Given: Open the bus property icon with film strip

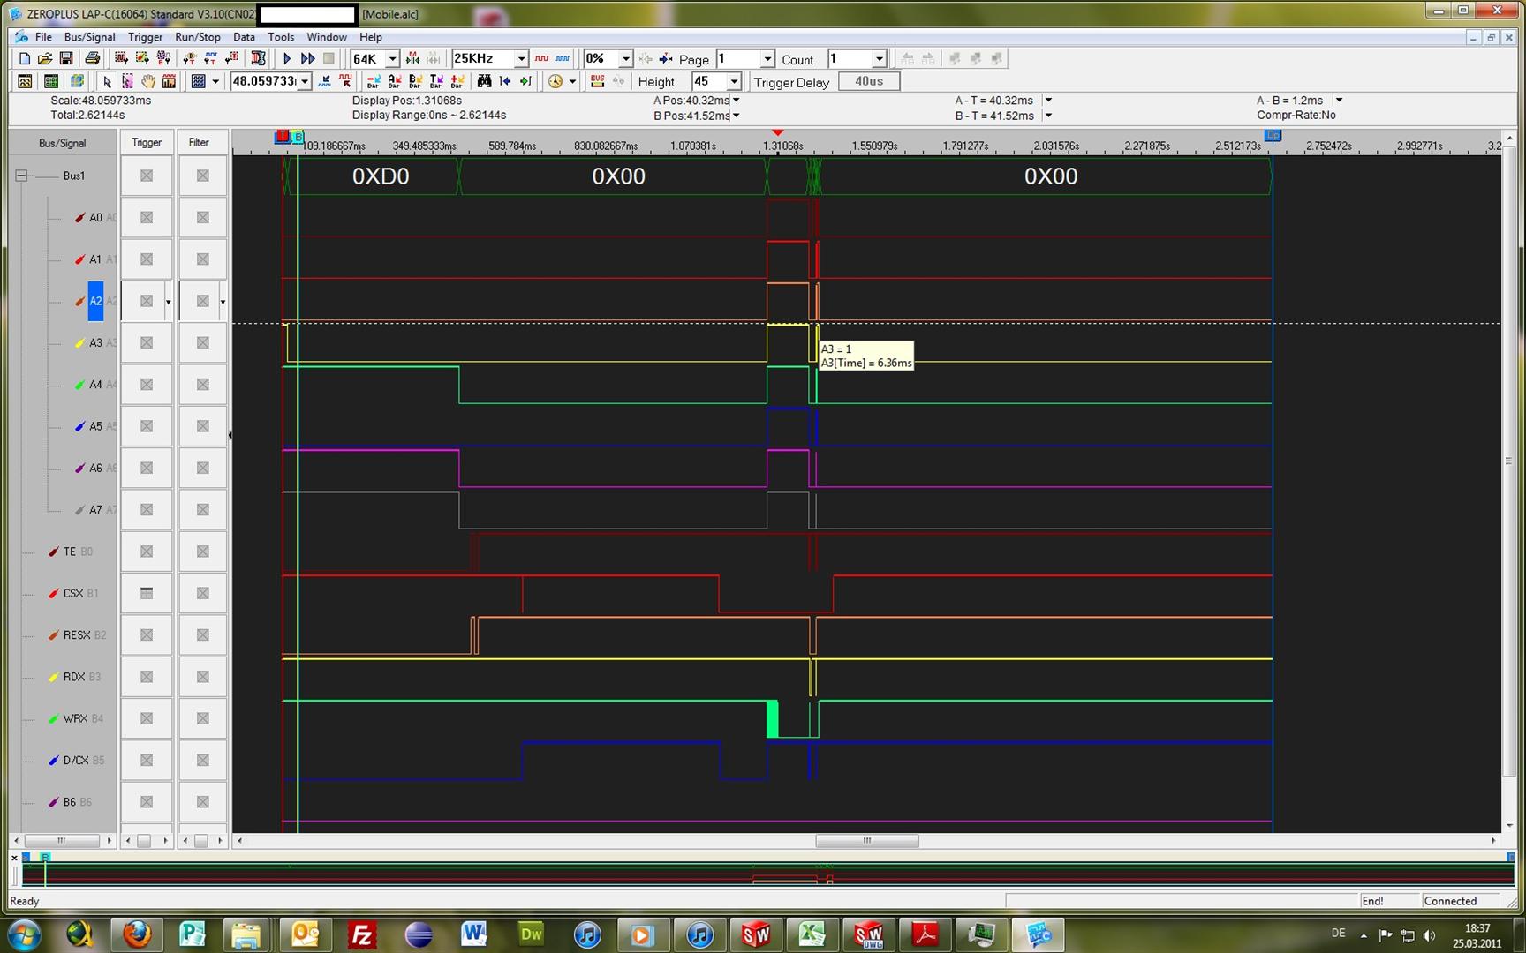Looking at the screenshot, I should coord(258,58).
